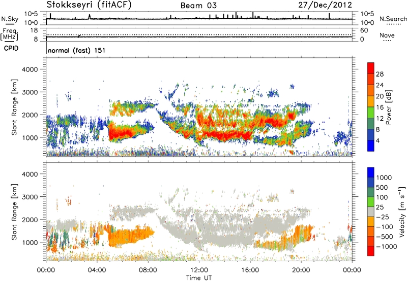Image resolution: width=407 pixels, height=281 pixels.
Task: Click the '-1000' velocity colorbar value
Action: (x=387, y=247)
